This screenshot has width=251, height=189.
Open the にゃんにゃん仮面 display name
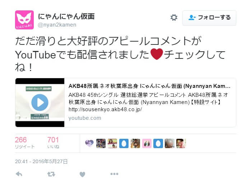click(66, 16)
